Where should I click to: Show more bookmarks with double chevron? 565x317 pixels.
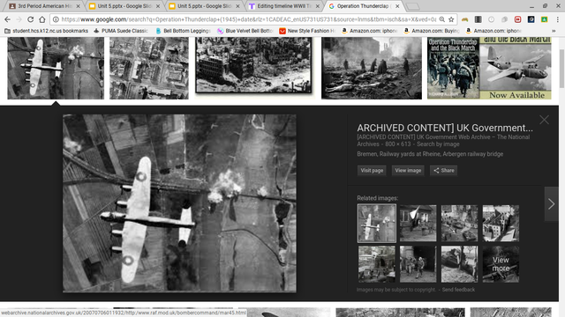(x=554, y=31)
